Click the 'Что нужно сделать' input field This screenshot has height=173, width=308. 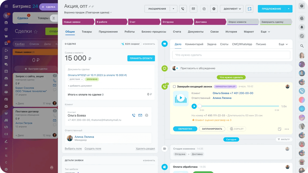(231, 55)
